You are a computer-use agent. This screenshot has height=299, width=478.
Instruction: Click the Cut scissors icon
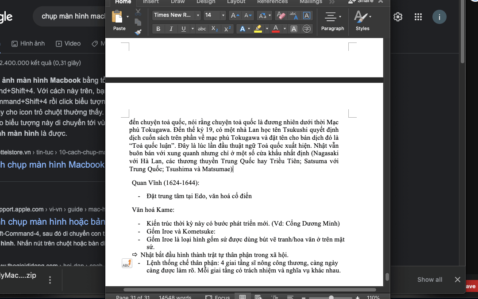(x=138, y=12)
